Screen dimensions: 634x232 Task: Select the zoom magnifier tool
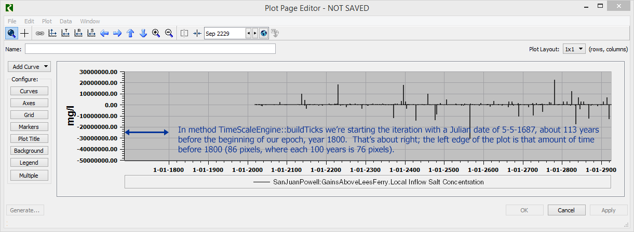tap(11, 33)
